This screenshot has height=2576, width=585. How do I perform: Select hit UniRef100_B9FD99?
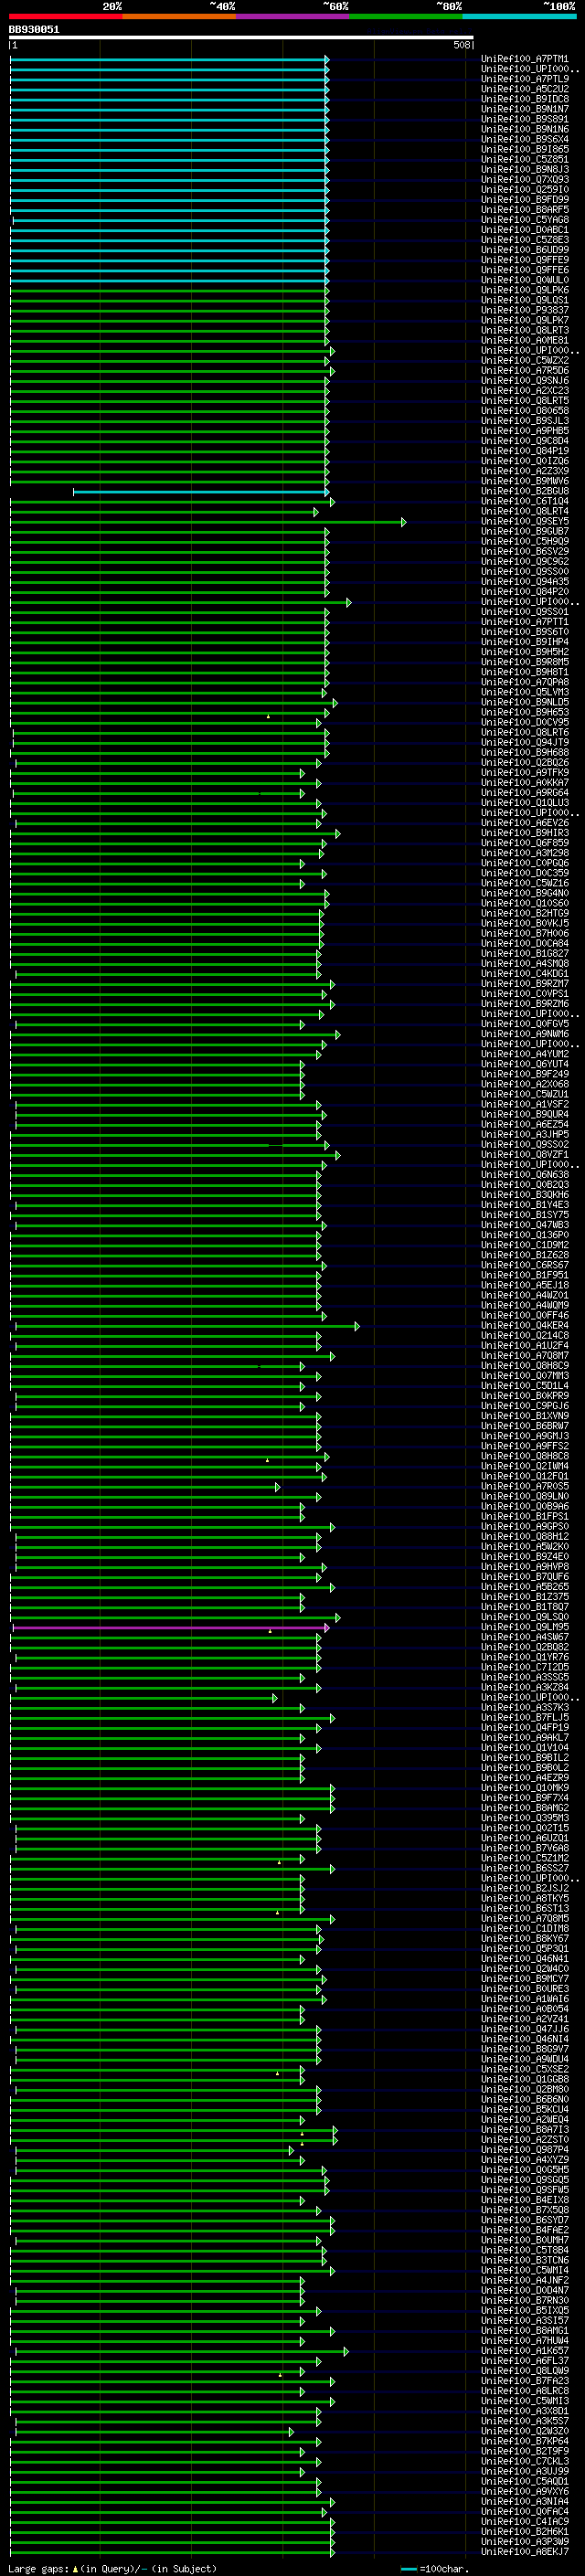pyautogui.click(x=525, y=199)
